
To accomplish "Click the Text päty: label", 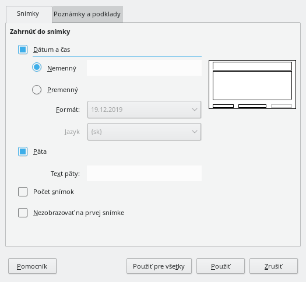I will point(65,174).
